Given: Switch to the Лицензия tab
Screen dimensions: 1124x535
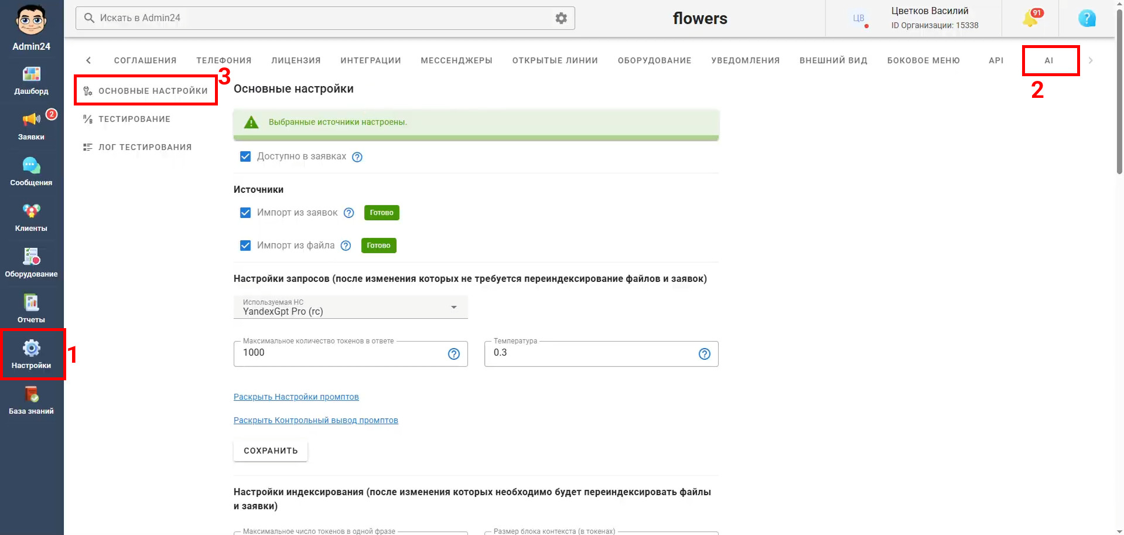Looking at the screenshot, I should (296, 60).
